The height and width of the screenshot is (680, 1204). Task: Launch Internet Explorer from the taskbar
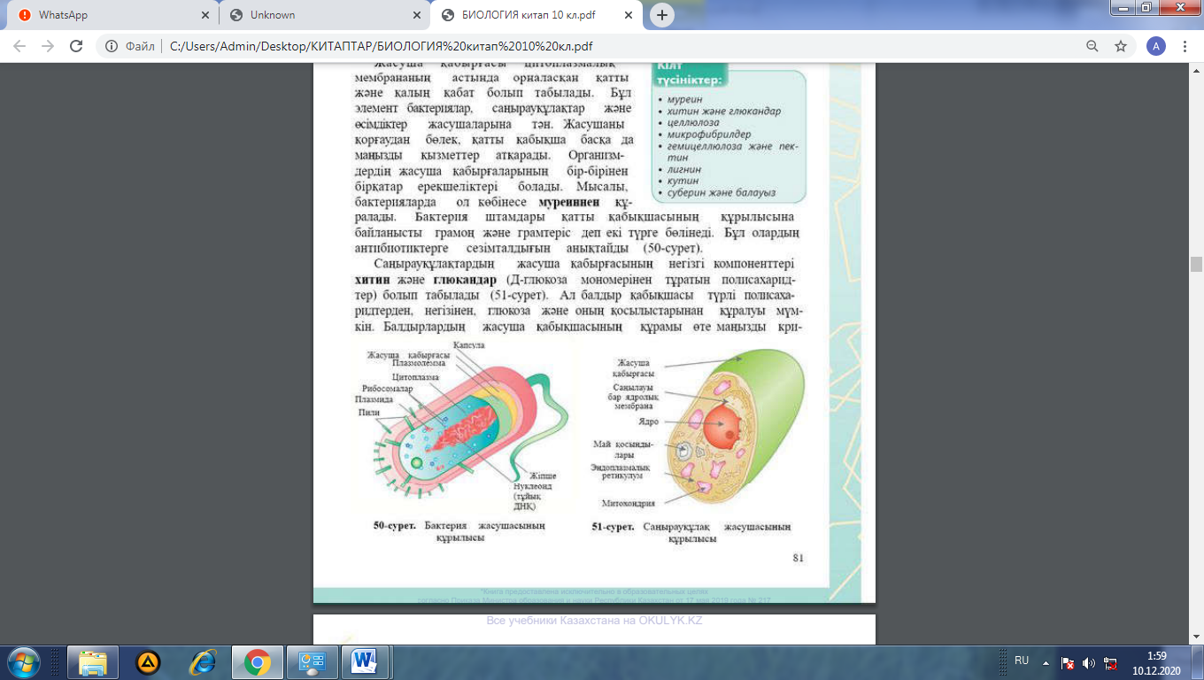click(x=203, y=662)
